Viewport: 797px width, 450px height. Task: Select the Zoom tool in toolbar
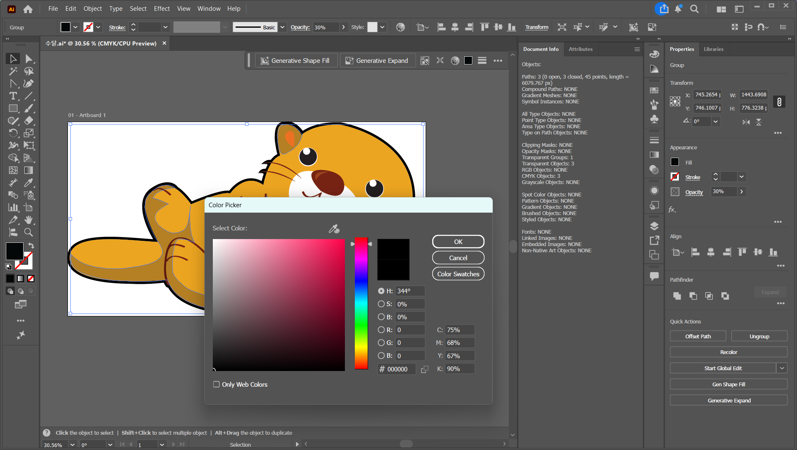pos(29,232)
